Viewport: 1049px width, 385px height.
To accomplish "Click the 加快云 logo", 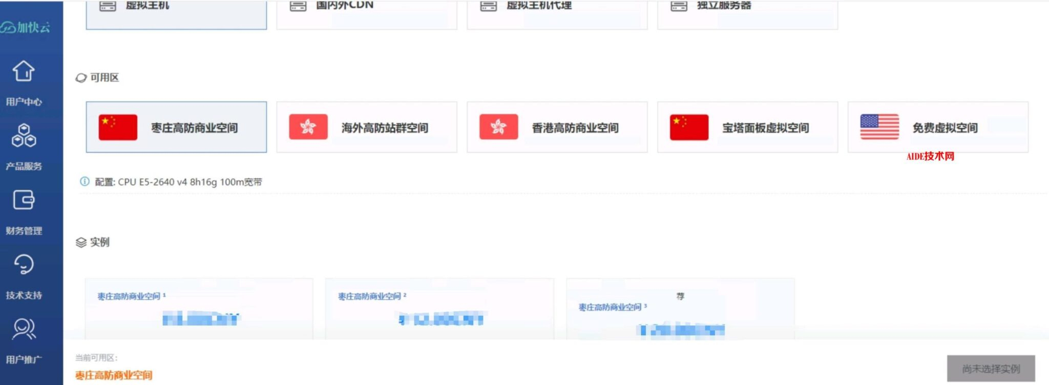I will point(26,27).
